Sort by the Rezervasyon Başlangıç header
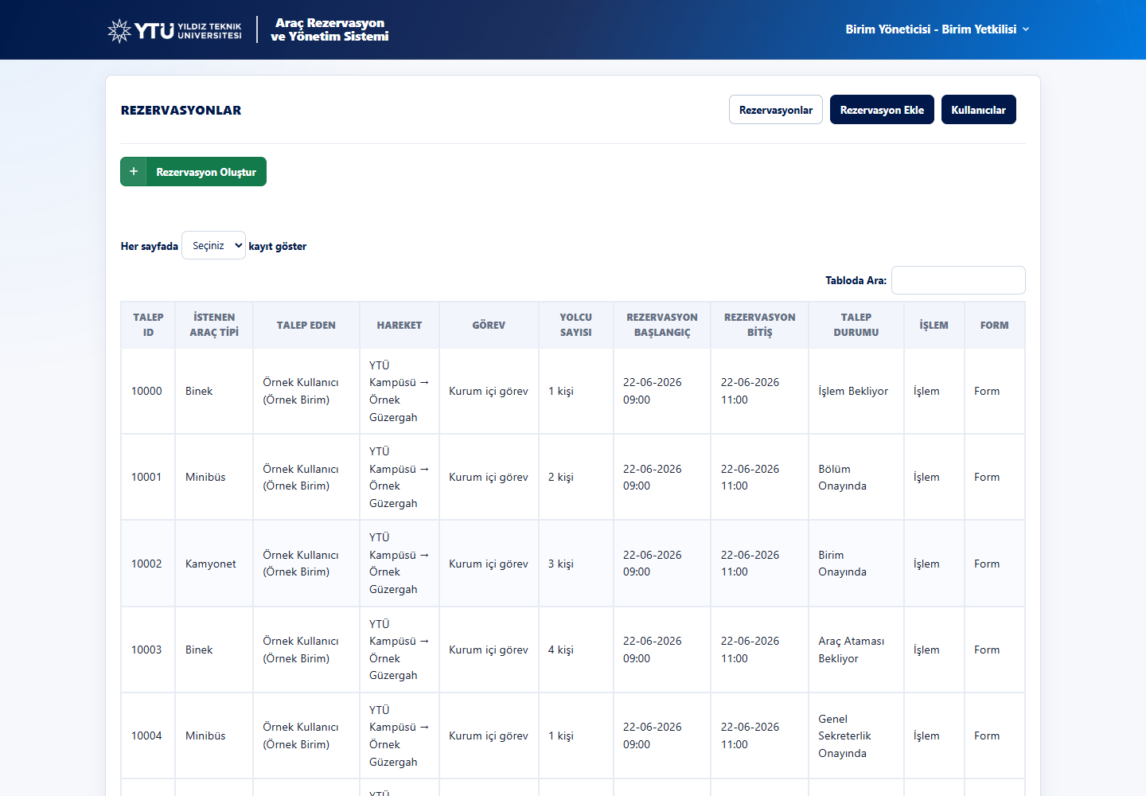The height and width of the screenshot is (796, 1146). click(662, 325)
